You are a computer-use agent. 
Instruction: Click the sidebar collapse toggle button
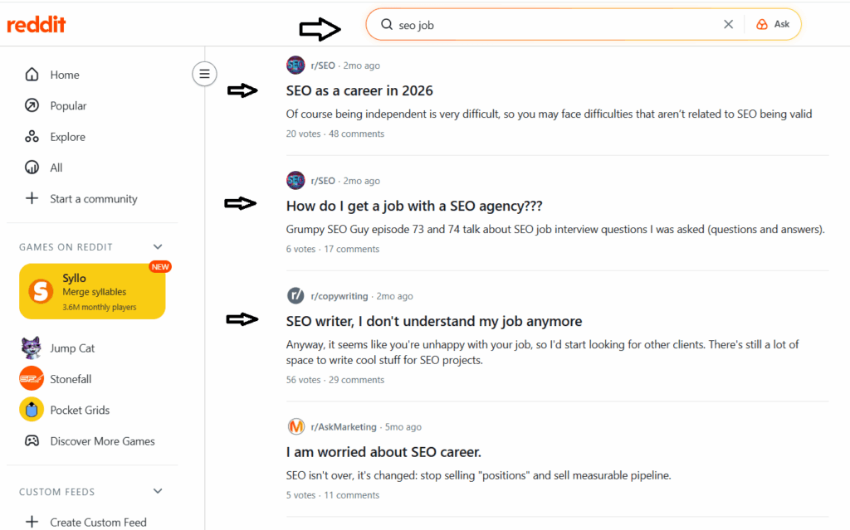204,74
